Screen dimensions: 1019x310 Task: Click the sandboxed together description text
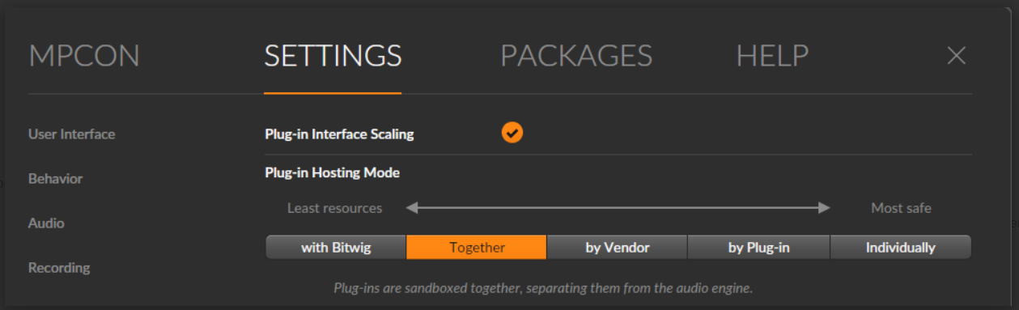click(x=543, y=287)
